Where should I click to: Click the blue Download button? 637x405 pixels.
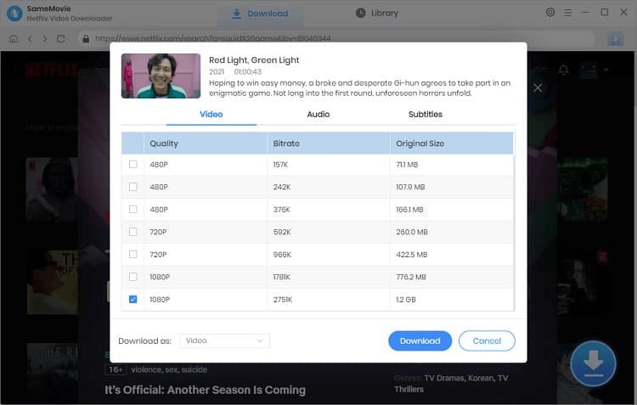click(420, 340)
